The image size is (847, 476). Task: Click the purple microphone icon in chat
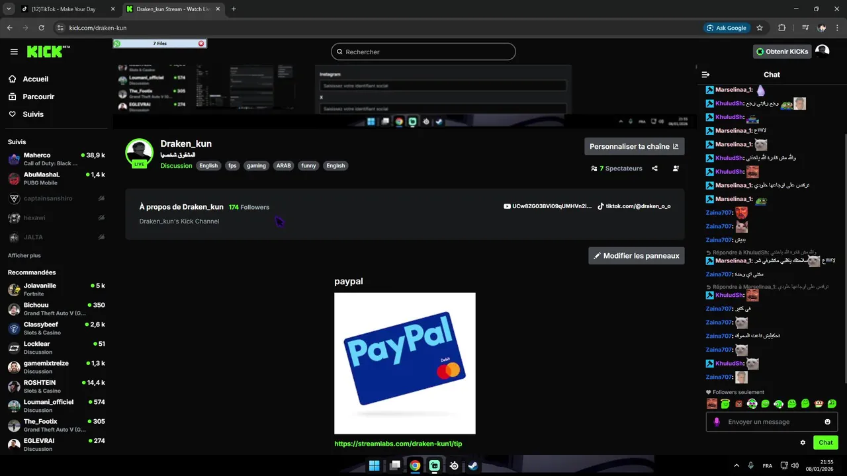pyautogui.click(x=717, y=422)
